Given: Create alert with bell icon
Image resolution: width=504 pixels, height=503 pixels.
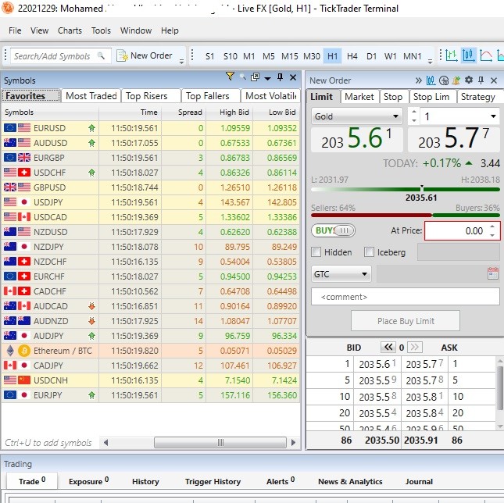Looking at the screenshot, I should click(x=456, y=80).
